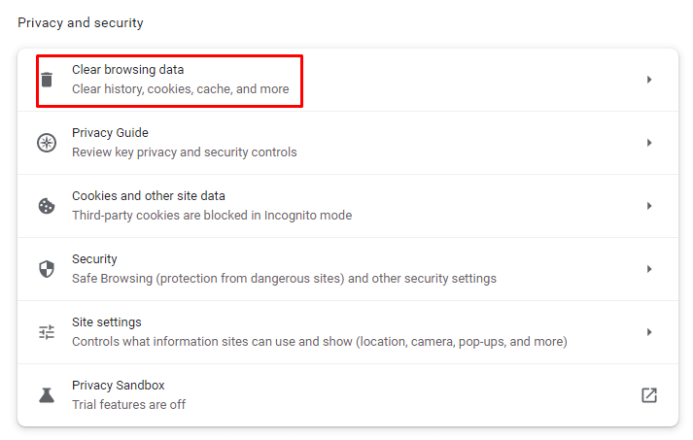This screenshot has width=693, height=440.
Task: Click "Trial features are off" text
Action: (x=128, y=404)
